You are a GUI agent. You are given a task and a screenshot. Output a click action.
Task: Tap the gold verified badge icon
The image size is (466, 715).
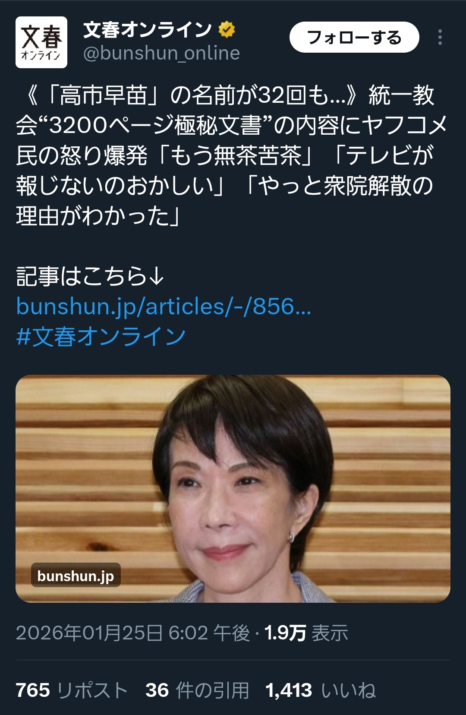coord(227,30)
